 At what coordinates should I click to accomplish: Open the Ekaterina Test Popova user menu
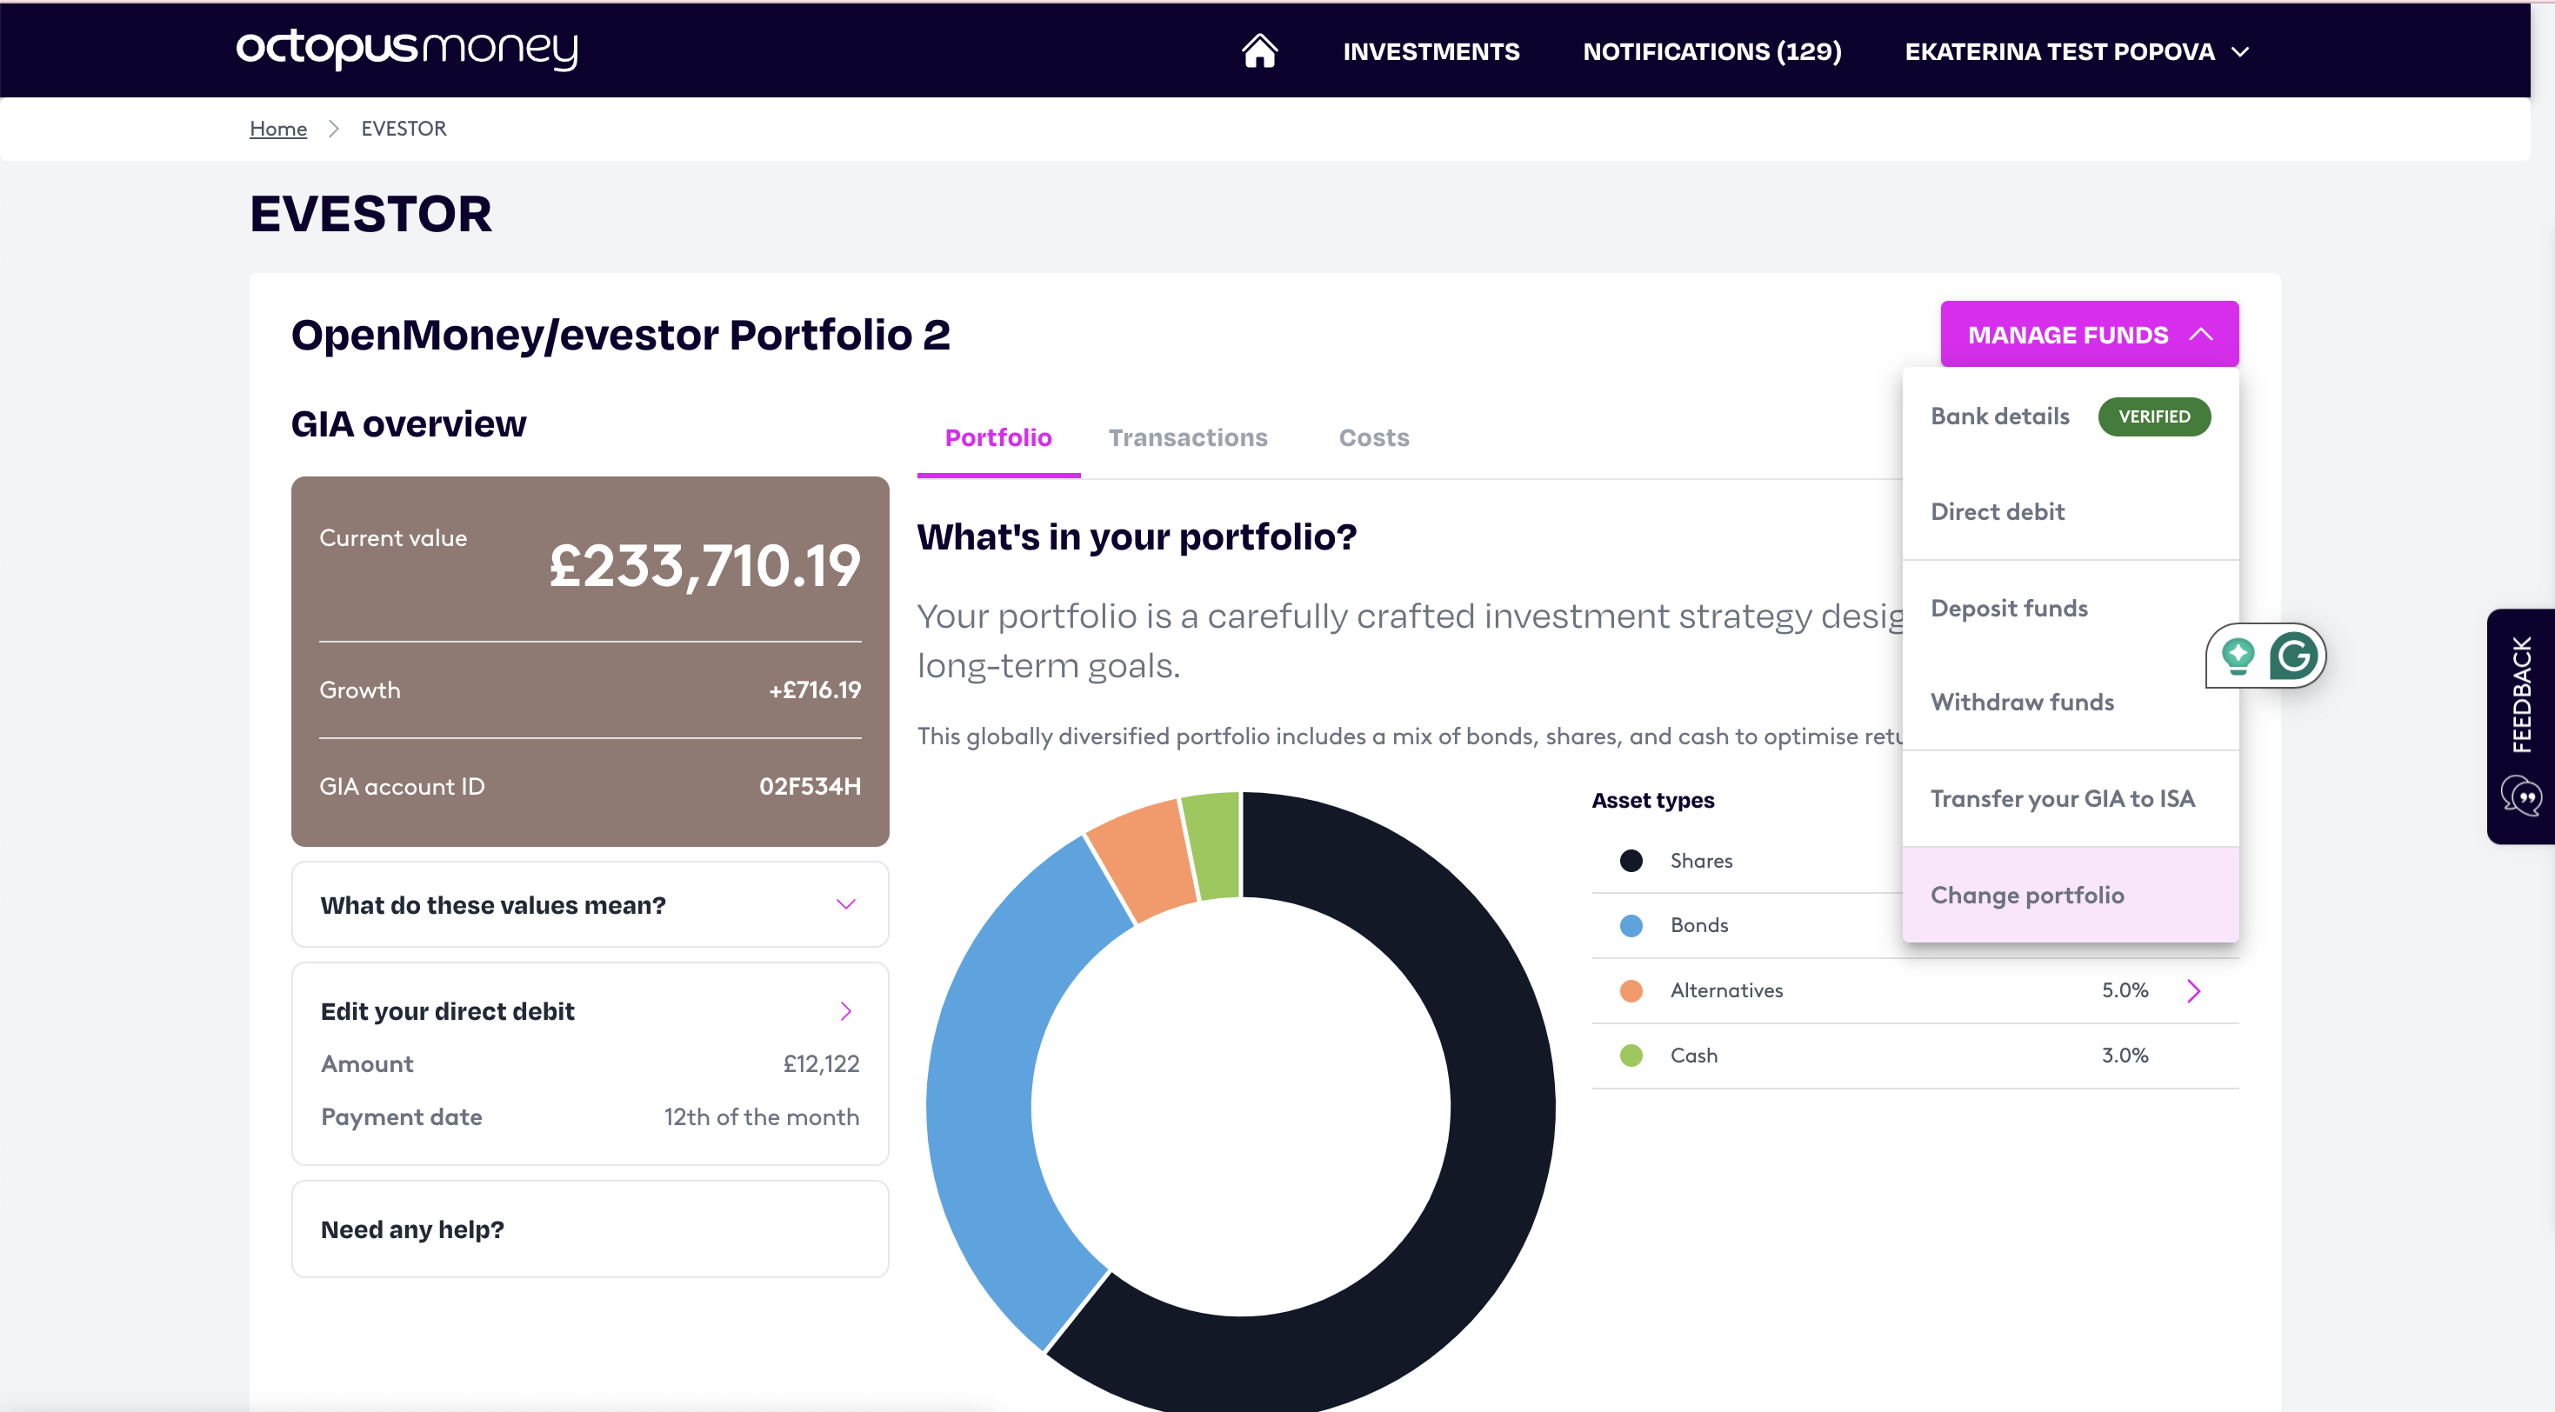point(2076,51)
